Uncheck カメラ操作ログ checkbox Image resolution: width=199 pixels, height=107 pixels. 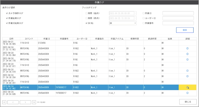(7, 13)
